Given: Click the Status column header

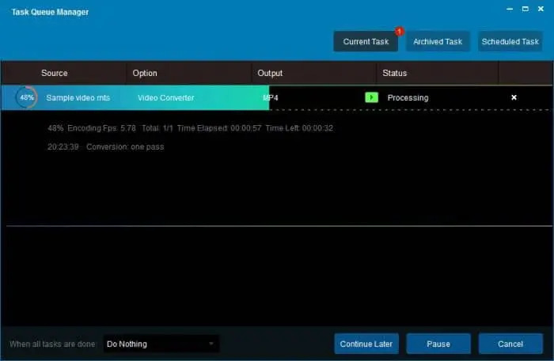Looking at the screenshot, I should pyautogui.click(x=394, y=73).
